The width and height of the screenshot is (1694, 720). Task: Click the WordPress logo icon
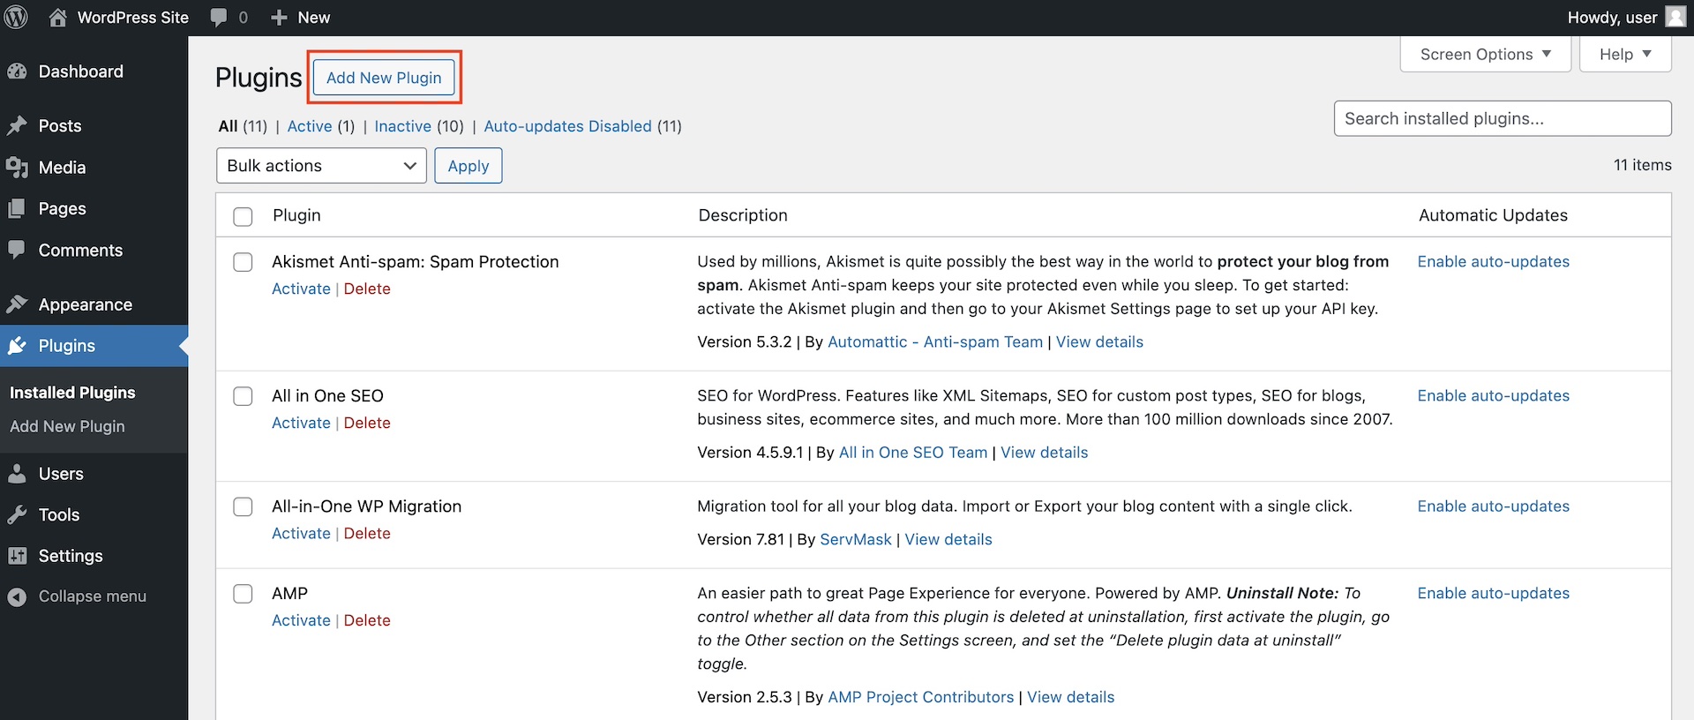(x=17, y=18)
